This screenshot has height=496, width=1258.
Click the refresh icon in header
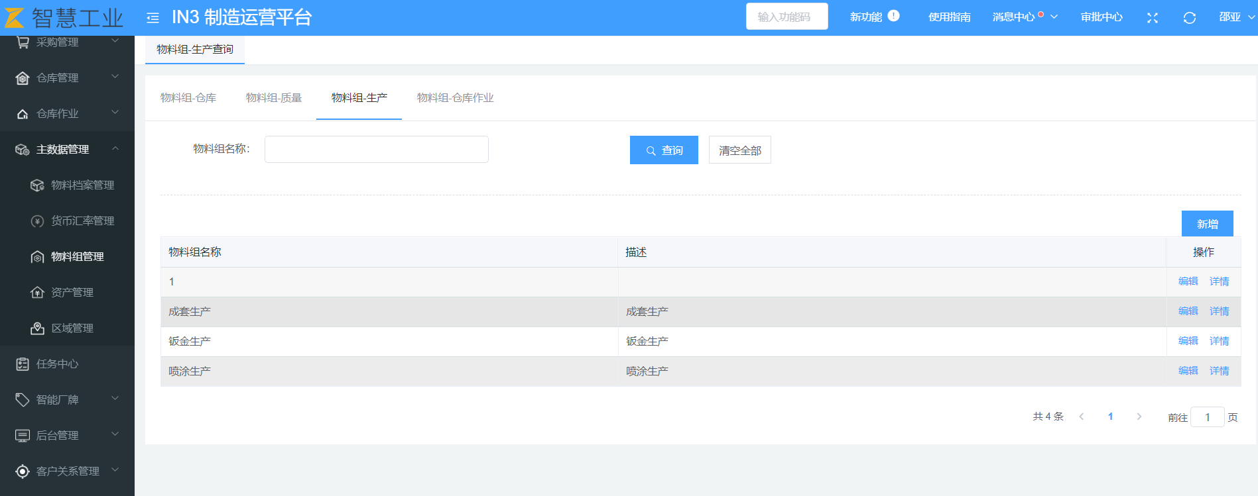click(x=1189, y=18)
